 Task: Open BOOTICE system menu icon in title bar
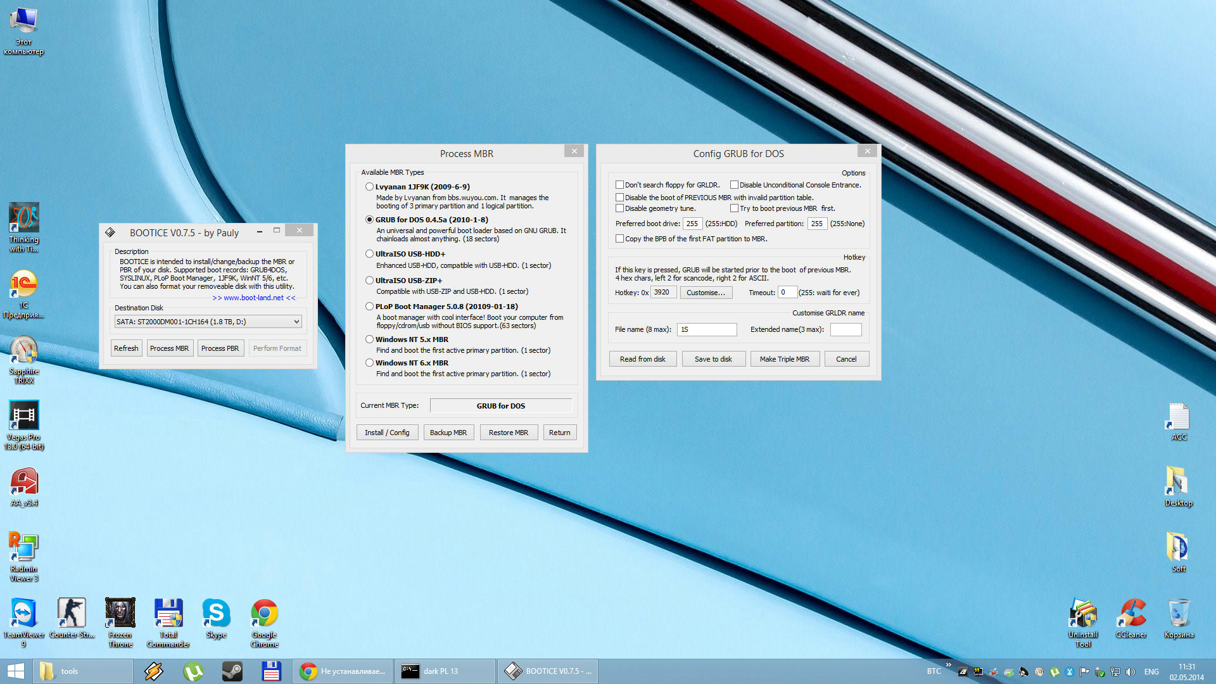(110, 232)
